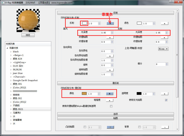Expand the 不锈钢 material node
Image resolution: width=184 pixels, height=136 pixels.
click(x=11, y=106)
